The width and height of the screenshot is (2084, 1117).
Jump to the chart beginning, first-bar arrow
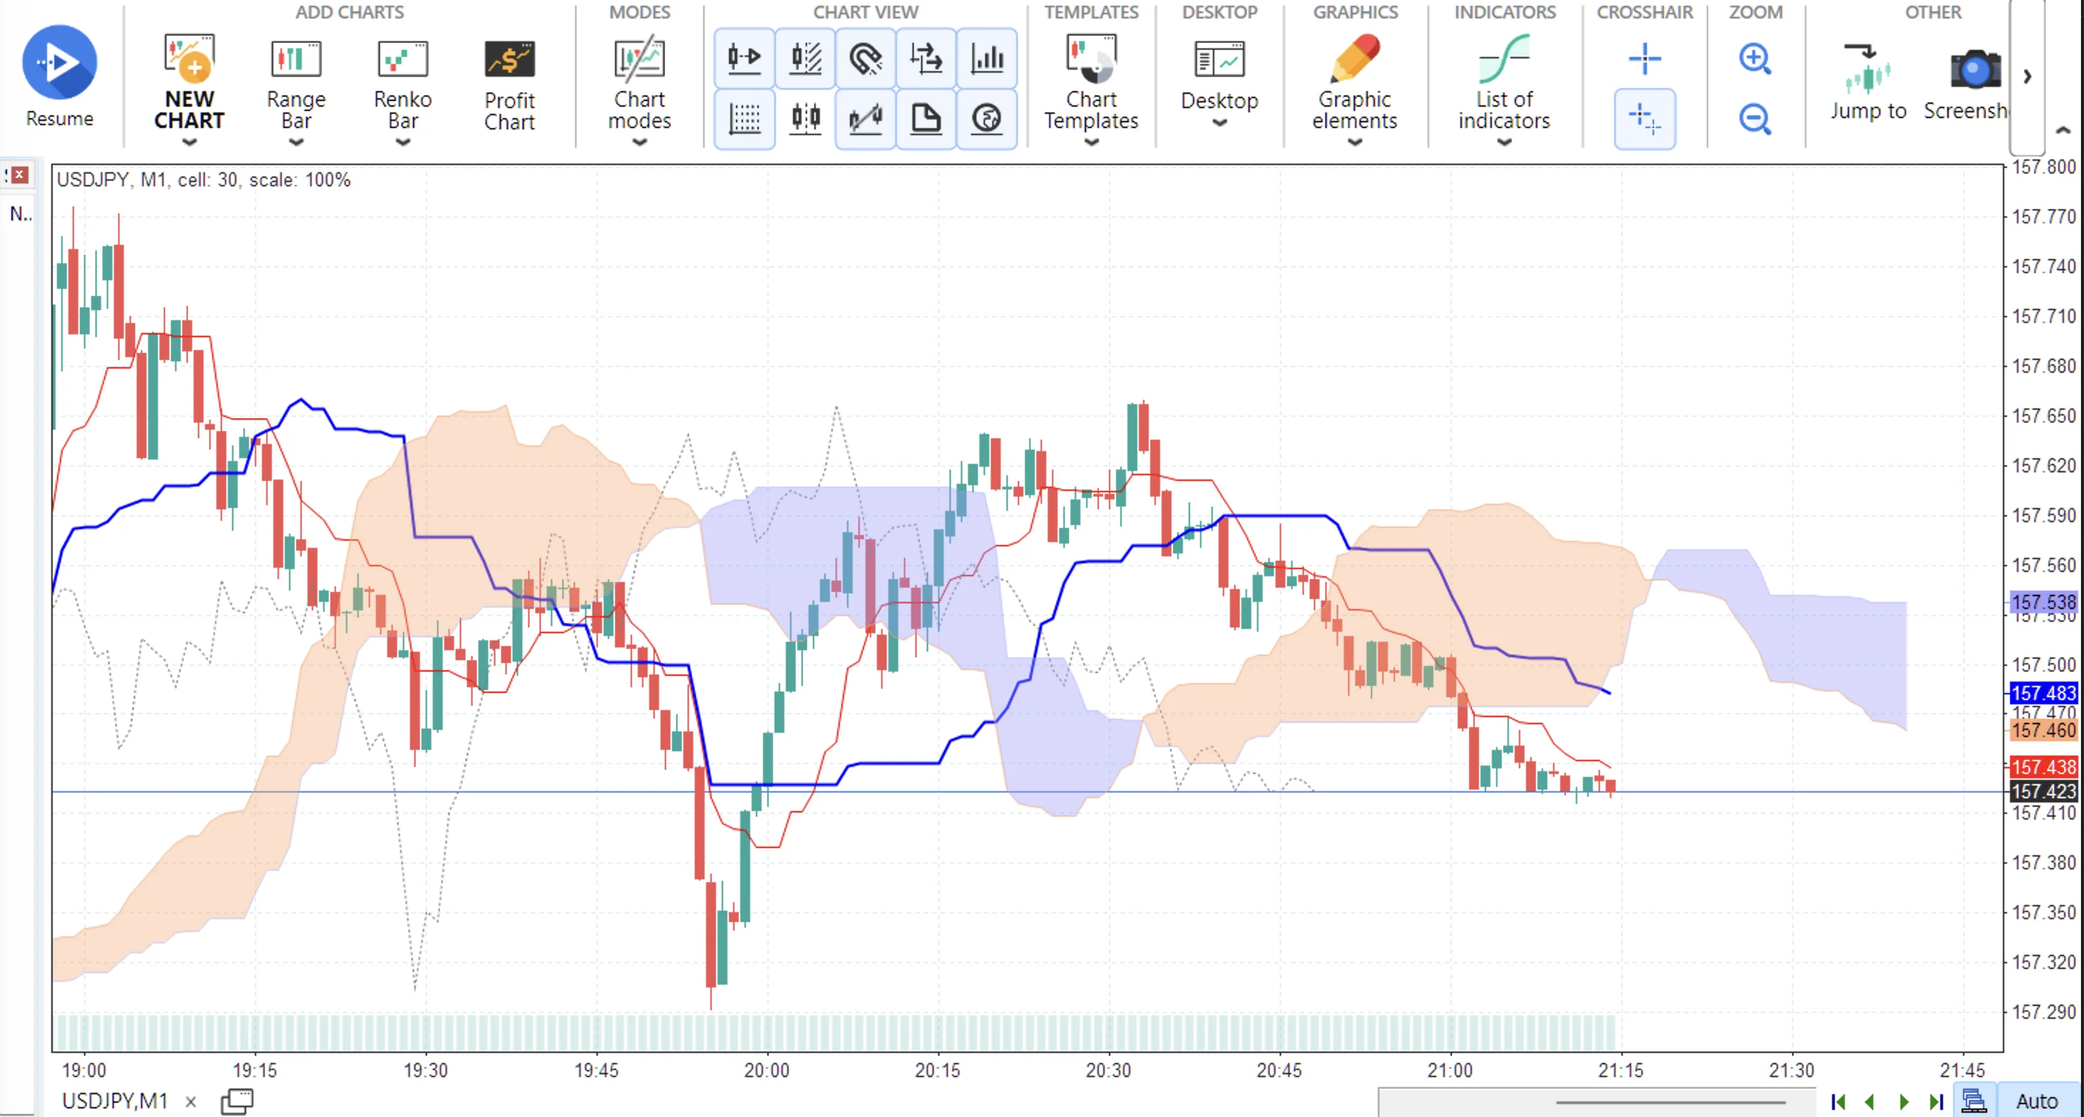pos(1838,1101)
